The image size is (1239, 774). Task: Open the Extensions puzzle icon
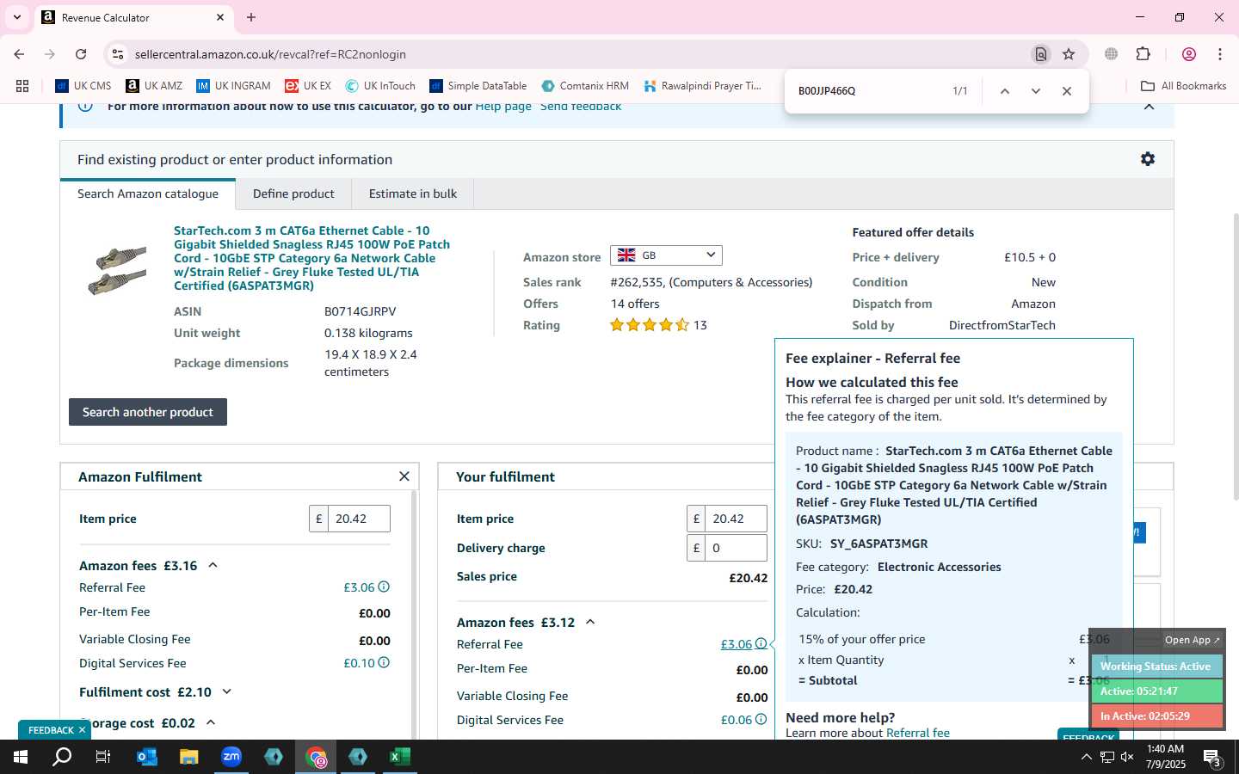pyautogui.click(x=1143, y=54)
